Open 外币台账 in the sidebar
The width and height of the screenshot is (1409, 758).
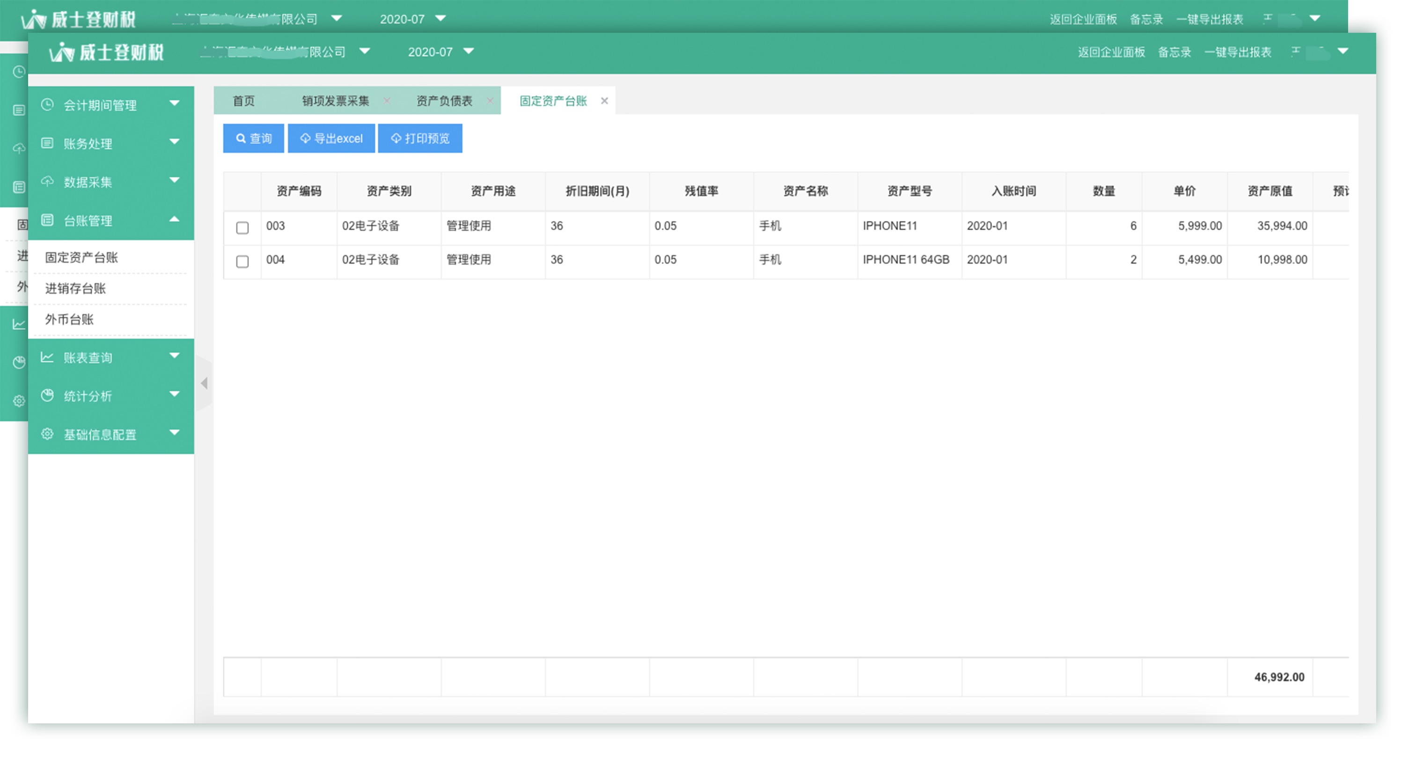click(69, 320)
